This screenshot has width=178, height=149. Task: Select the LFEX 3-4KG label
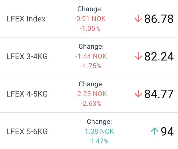click(27, 56)
